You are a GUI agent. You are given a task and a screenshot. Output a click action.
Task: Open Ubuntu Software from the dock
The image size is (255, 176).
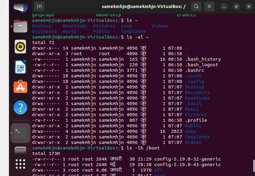[20, 87]
